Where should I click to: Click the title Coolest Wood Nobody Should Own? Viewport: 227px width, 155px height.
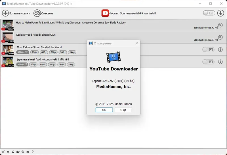point(36,35)
